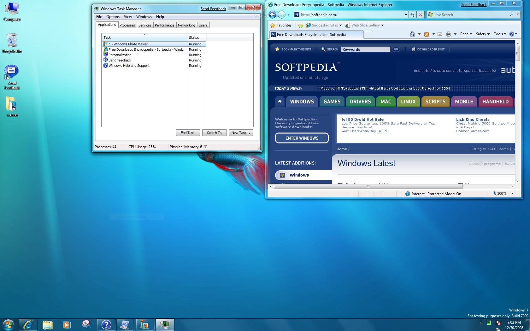Click the IE horizontal scrollbar thumb
The image size is (530, 331).
coord(368,186)
